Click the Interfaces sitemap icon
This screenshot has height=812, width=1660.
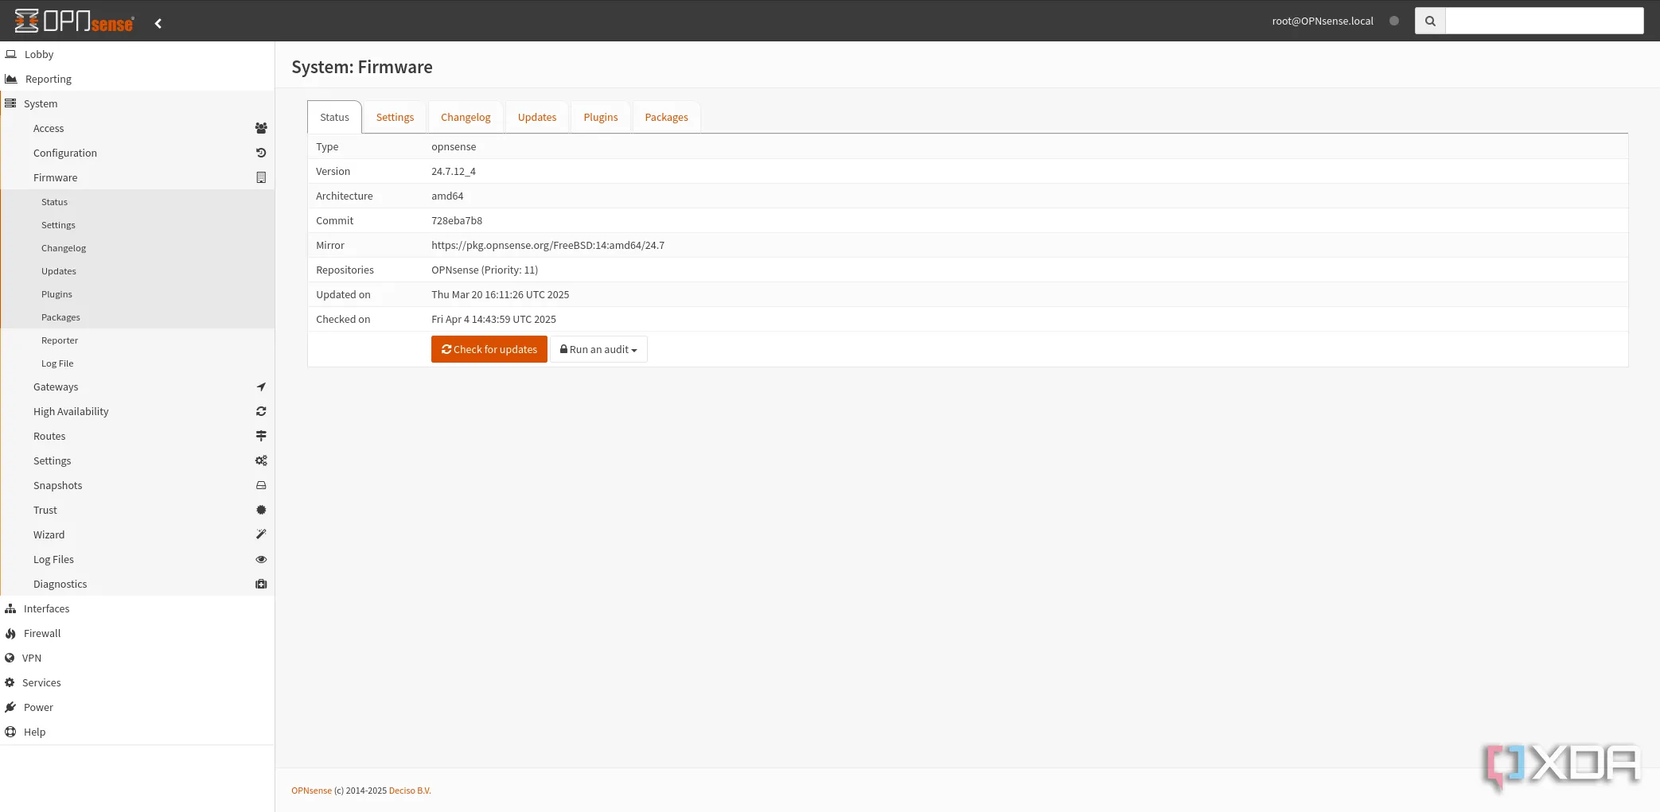(x=10, y=608)
